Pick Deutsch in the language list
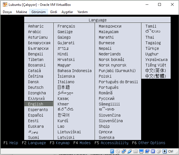179x155 pixels. pyautogui.click(x=36, y=87)
